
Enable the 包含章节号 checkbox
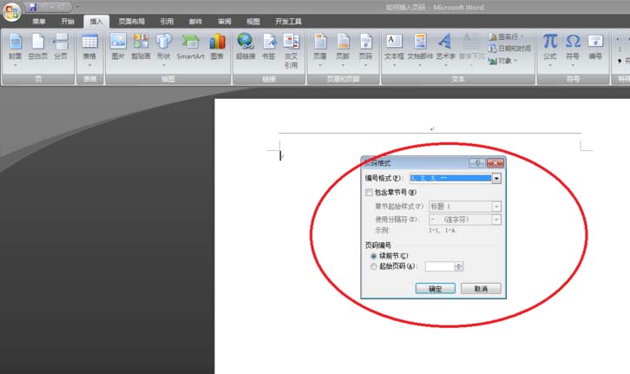pyautogui.click(x=370, y=192)
